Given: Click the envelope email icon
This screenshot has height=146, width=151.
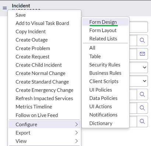Looking at the screenshot, I should [142, 54].
